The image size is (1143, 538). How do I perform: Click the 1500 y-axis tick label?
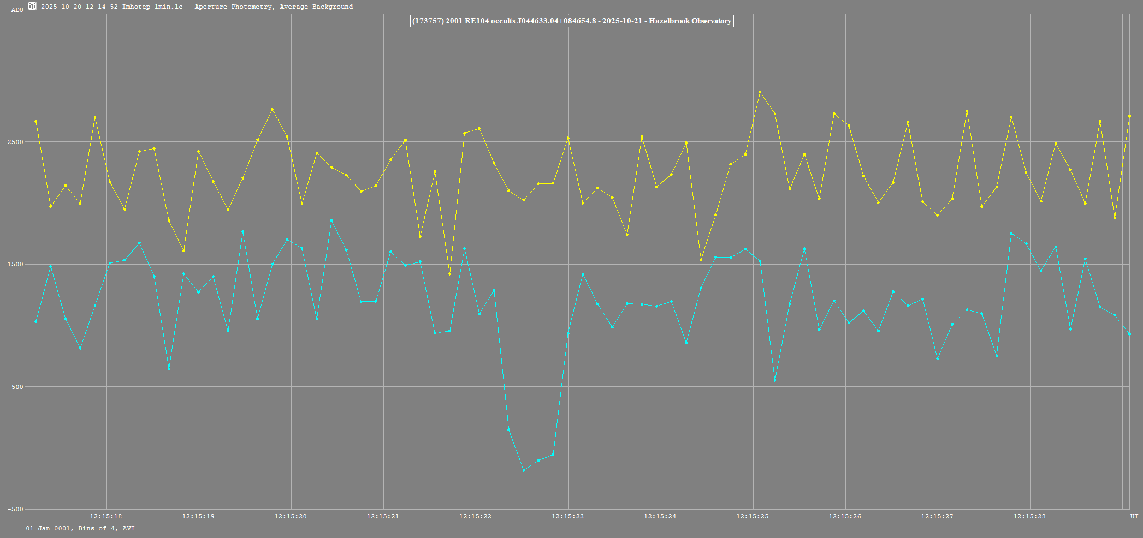point(15,265)
